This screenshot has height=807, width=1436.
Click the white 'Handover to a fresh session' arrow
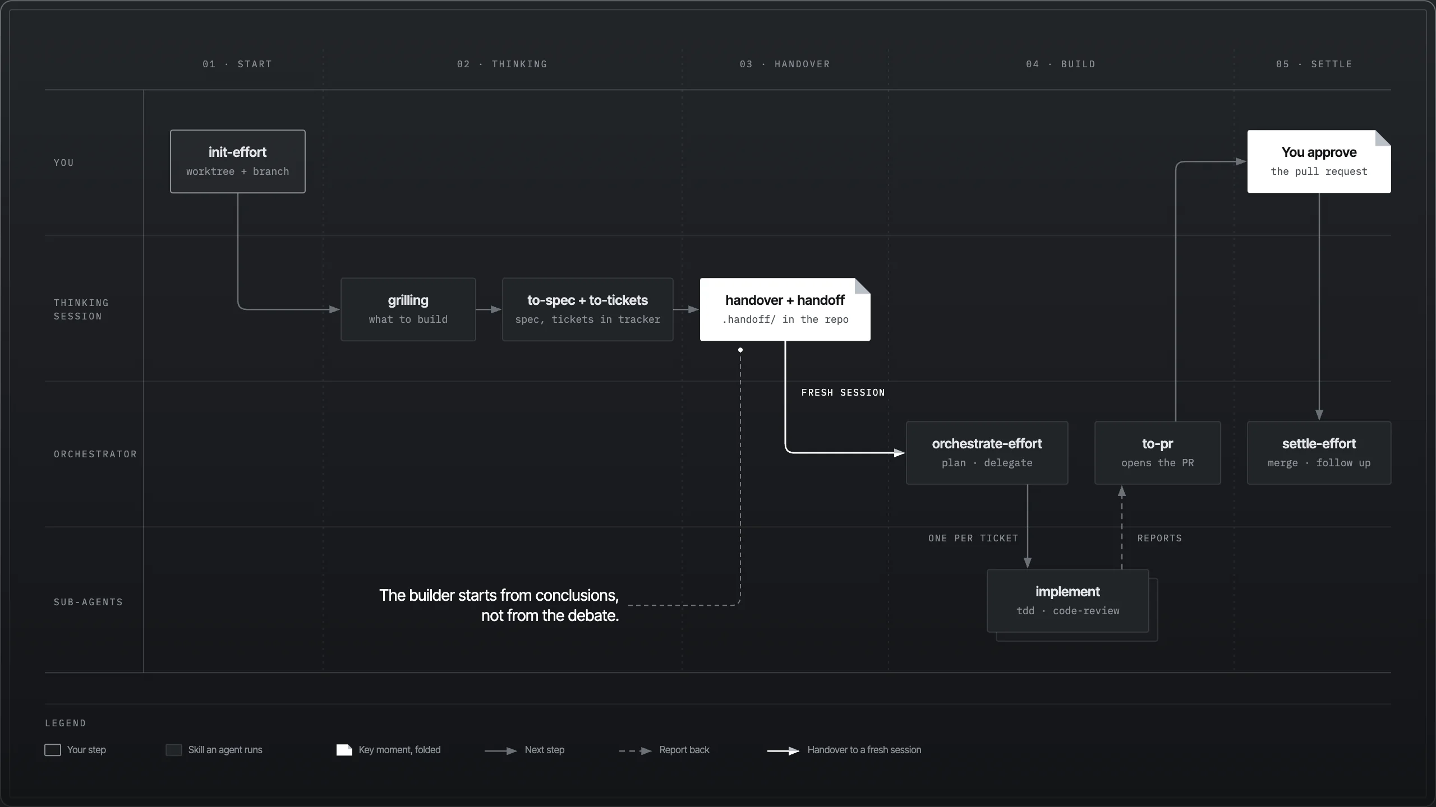784,751
